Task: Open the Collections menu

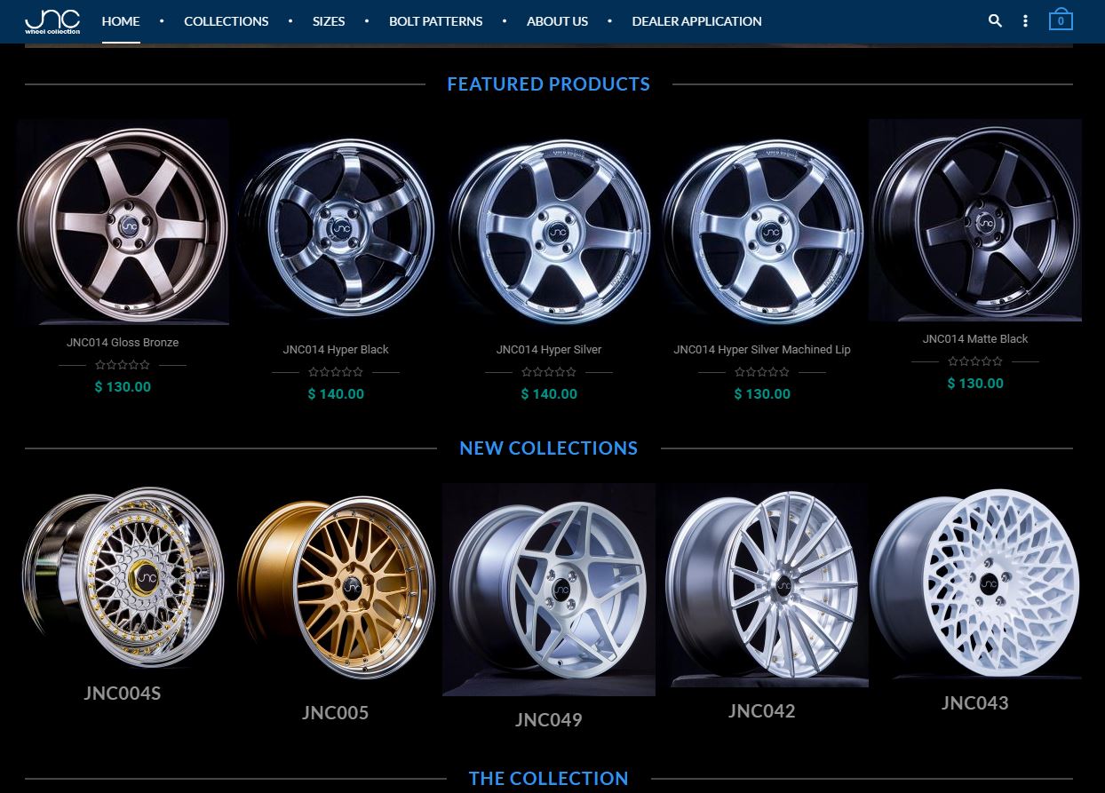Action: coord(227,20)
